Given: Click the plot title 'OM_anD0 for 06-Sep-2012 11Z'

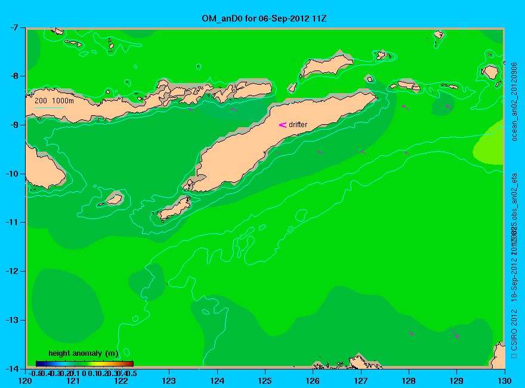Looking at the screenshot, I should pos(264,19).
